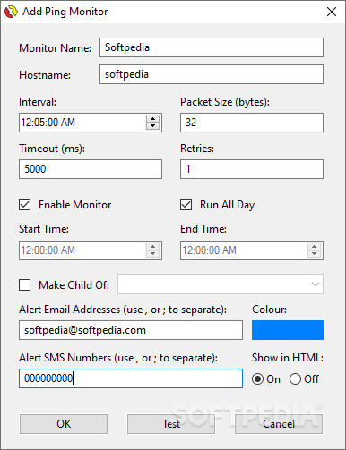Screen dimensions: 346x450
Task: Uncheck the Enable Monitor checkbox
Action: 24,205
